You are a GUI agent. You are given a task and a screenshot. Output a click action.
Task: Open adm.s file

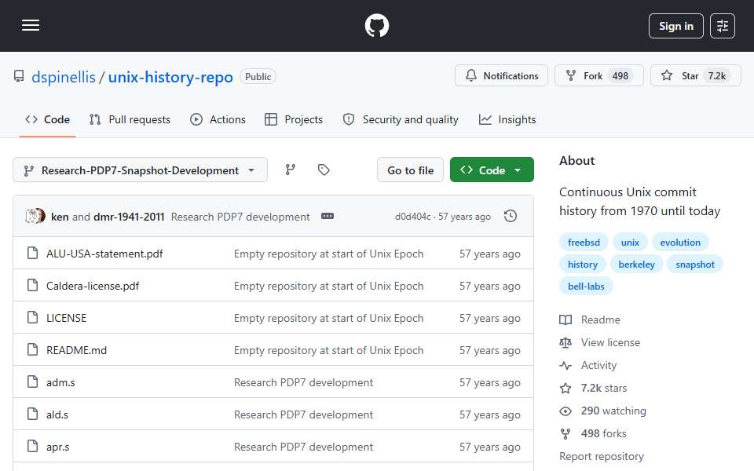pos(60,382)
